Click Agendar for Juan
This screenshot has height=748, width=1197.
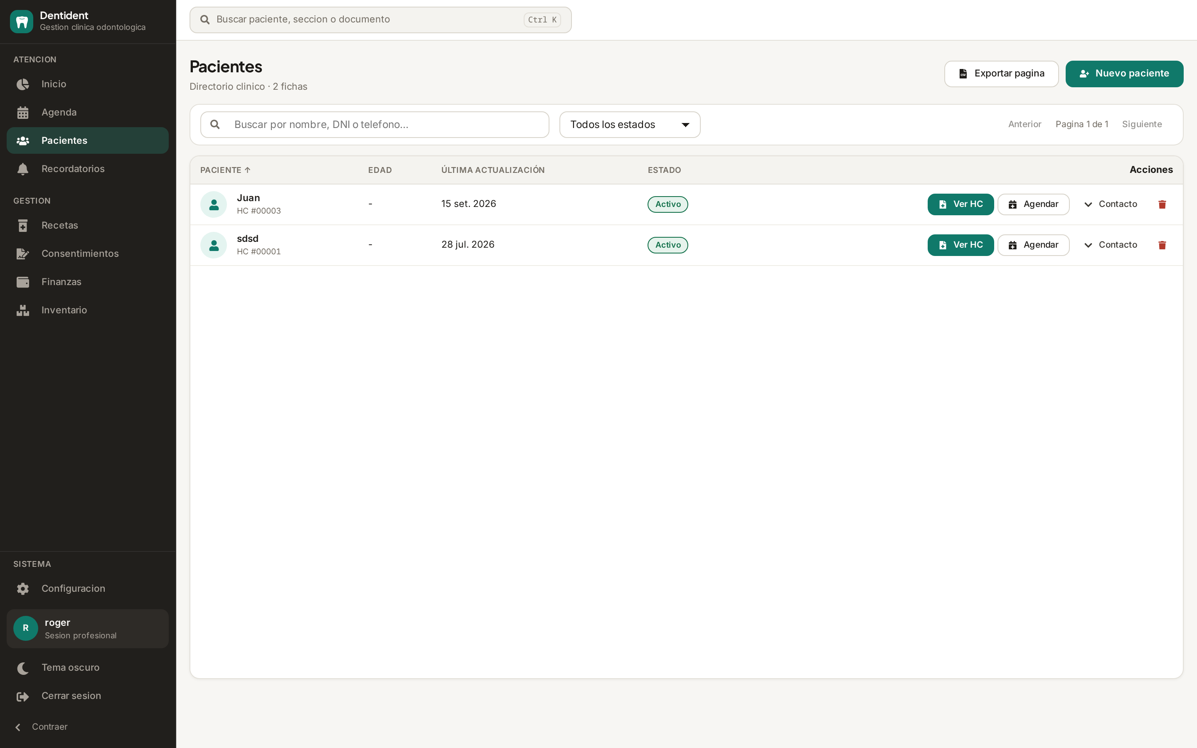tap(1033, 204)
